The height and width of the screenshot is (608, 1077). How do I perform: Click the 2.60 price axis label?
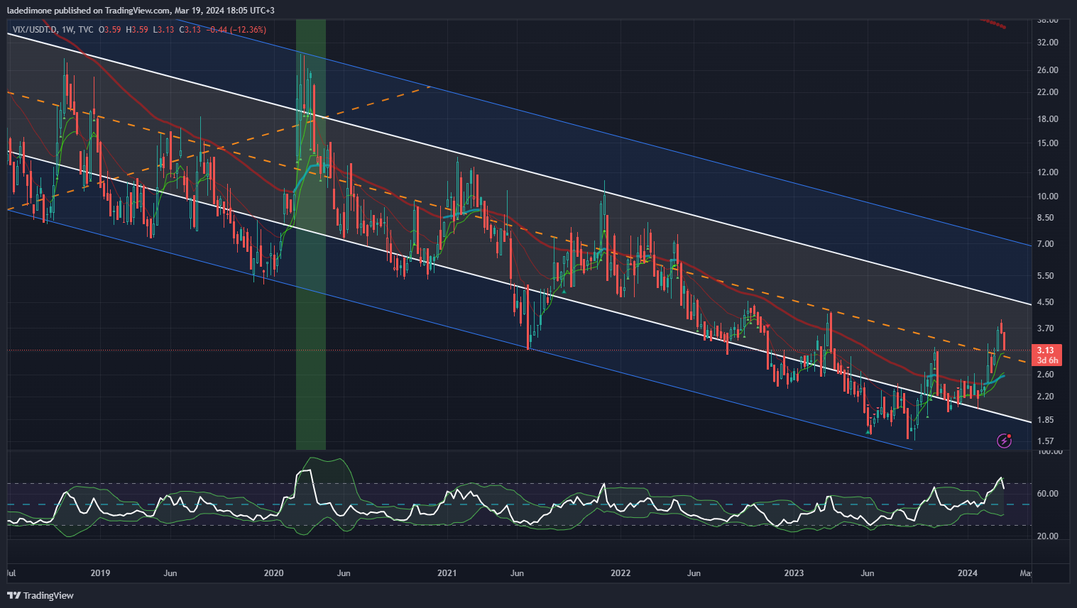pos(1046,375)
